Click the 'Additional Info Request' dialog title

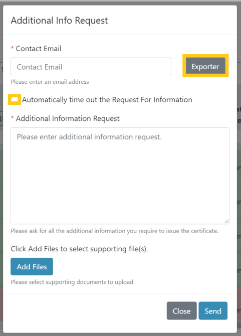coord(59,21)
